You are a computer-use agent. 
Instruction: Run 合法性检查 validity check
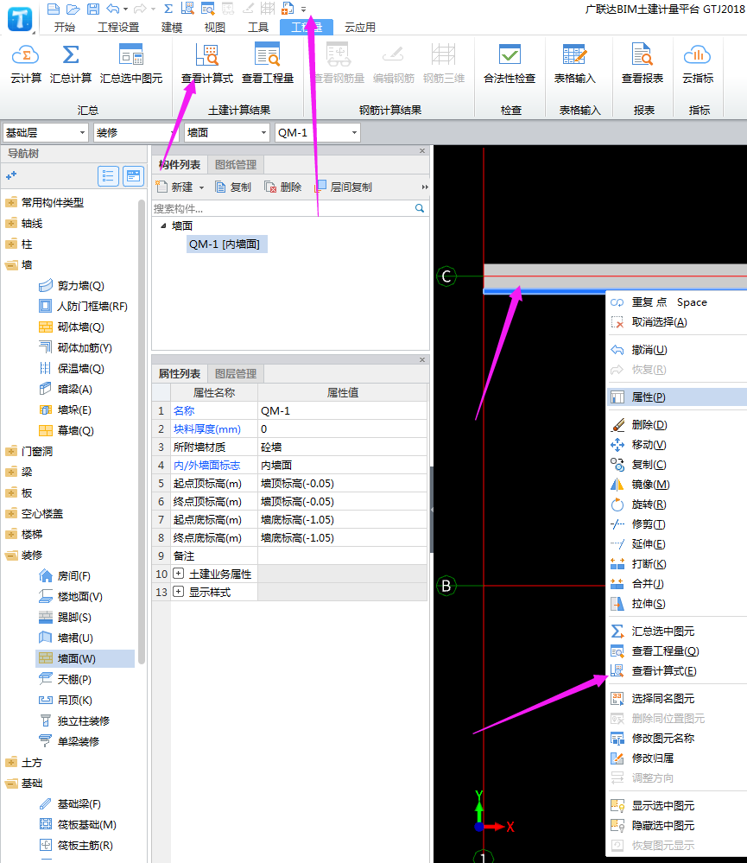click(x=510, y=64)
